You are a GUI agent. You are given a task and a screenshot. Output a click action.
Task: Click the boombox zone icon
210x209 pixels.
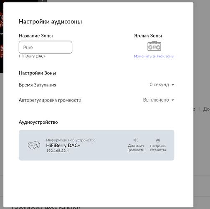point(154,46)
